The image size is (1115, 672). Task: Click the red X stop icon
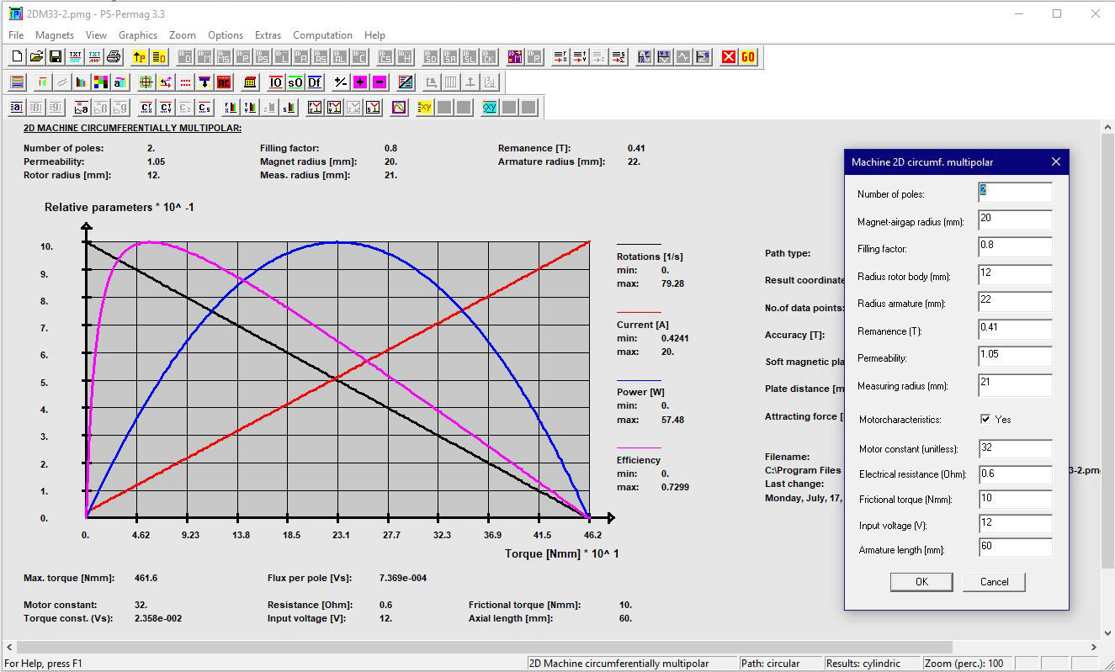pos(729,57)
